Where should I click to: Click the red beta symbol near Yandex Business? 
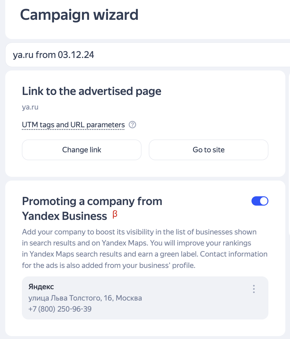115,214
